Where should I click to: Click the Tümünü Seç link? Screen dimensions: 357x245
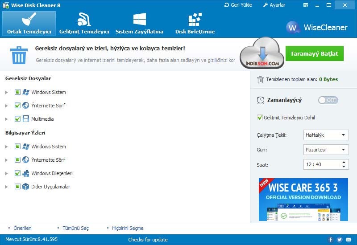coord(75,228)
